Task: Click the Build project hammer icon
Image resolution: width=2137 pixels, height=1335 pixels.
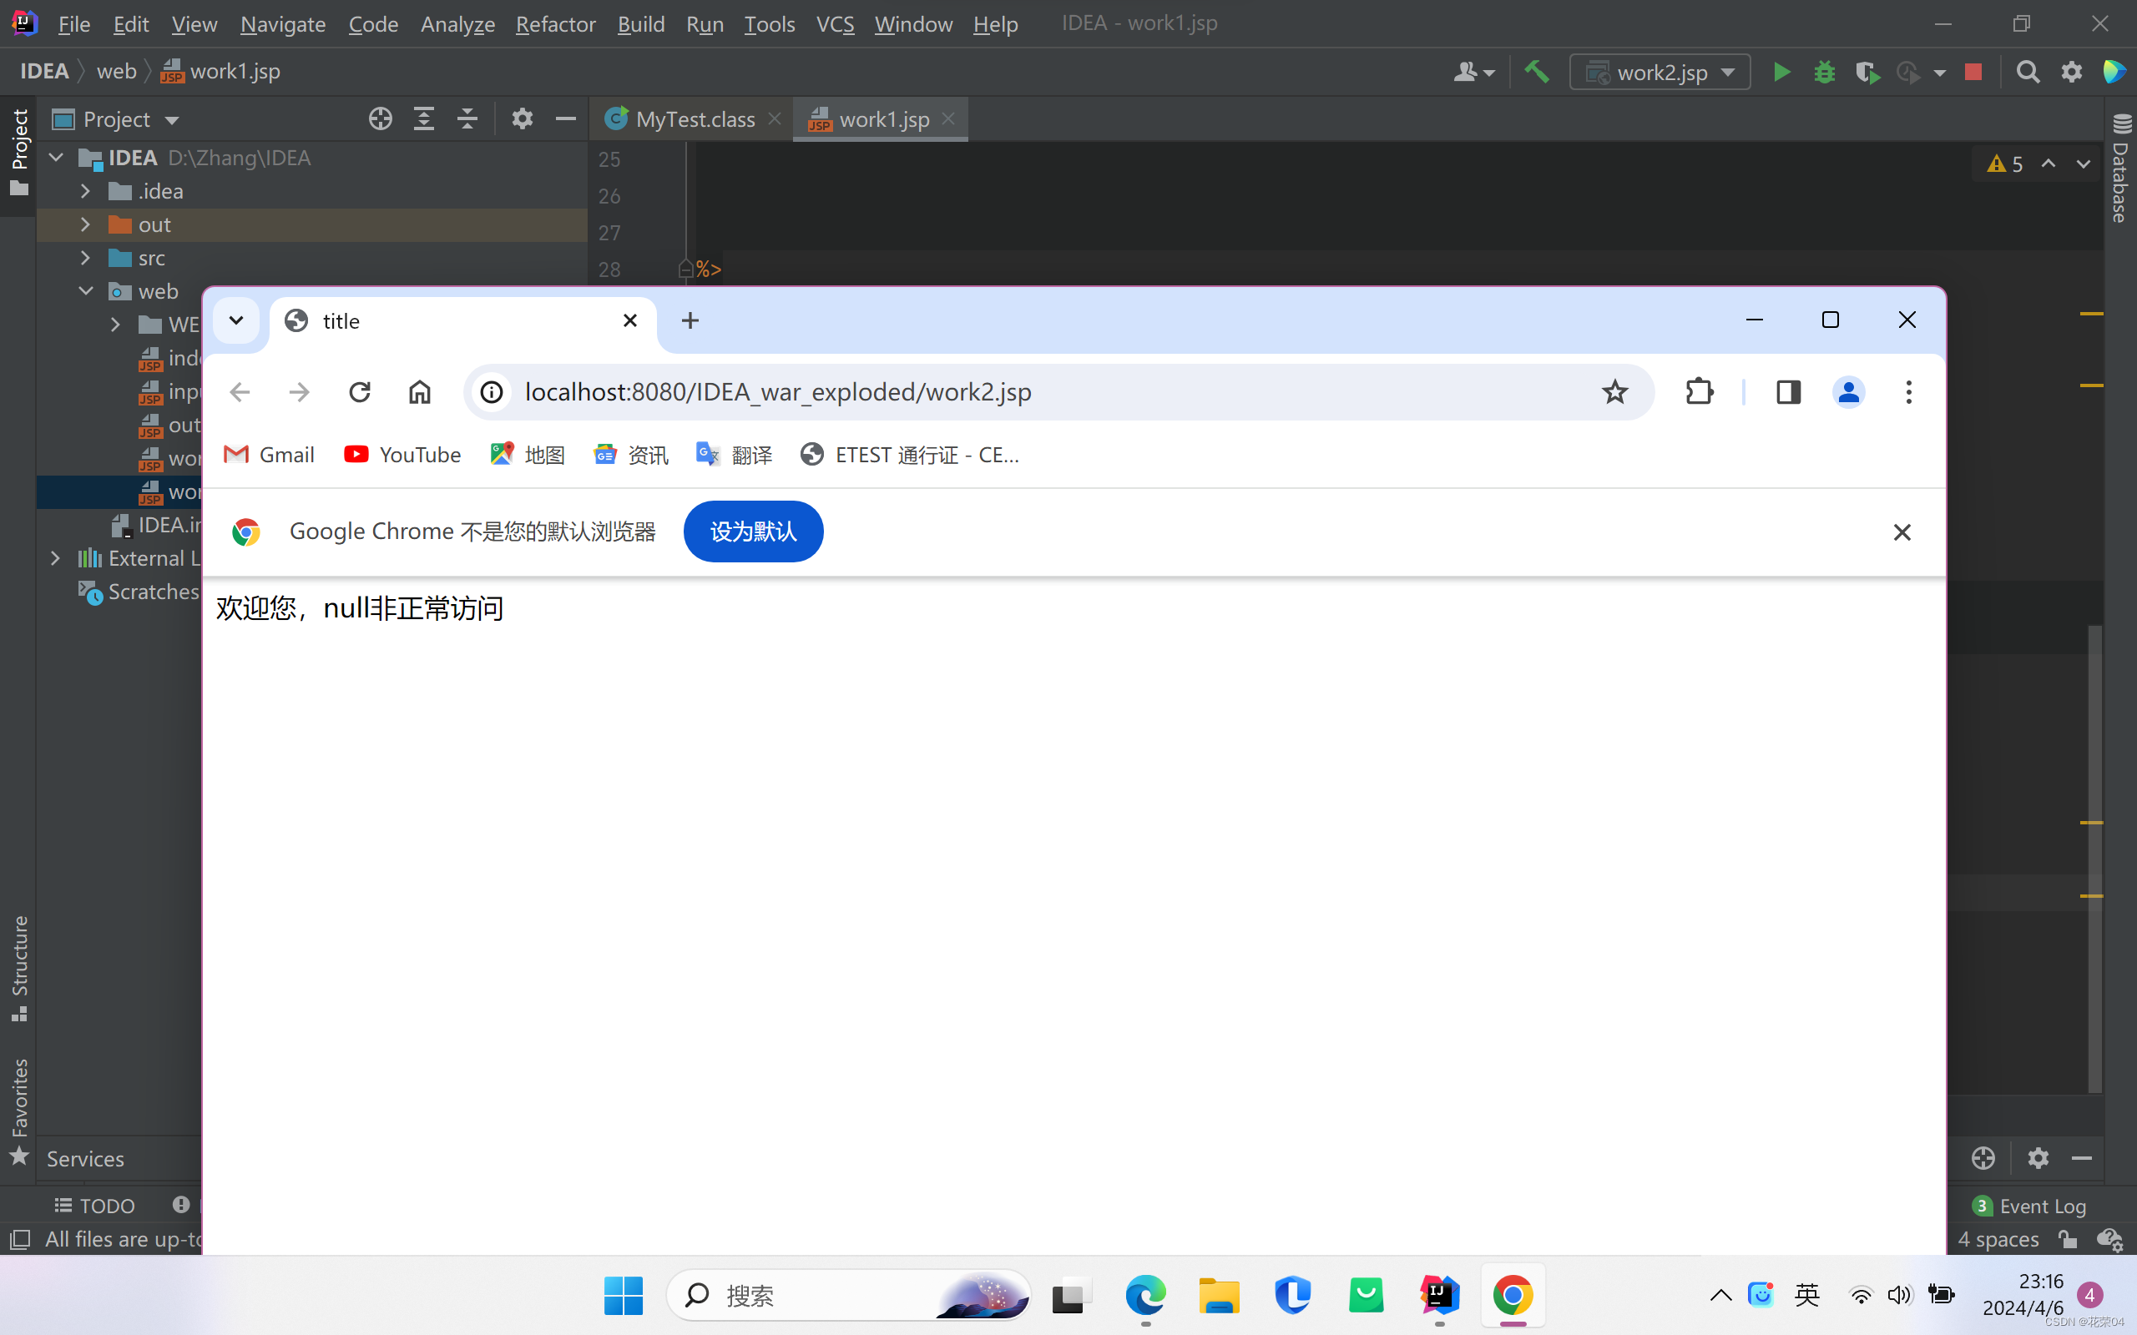Action: 1537,72
